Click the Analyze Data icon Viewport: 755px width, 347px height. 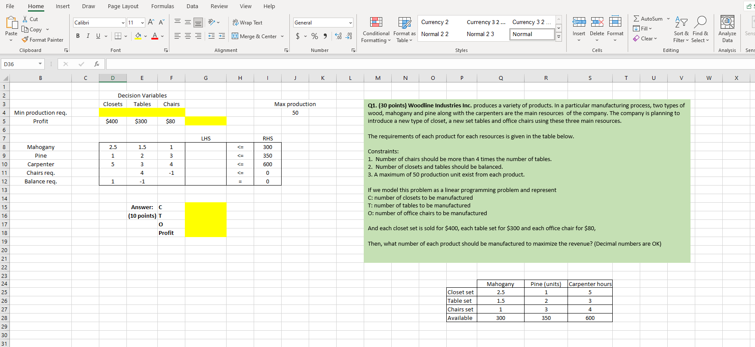pos(727,22)
